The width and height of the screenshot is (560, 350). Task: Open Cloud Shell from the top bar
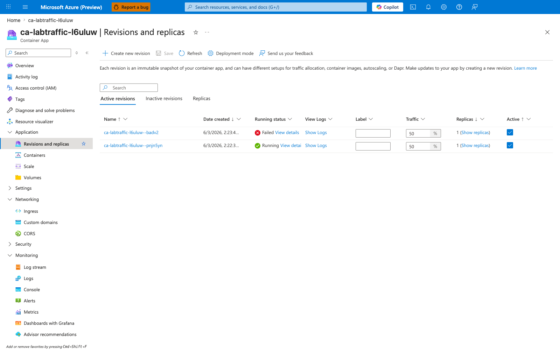click(x=413, y=7)
